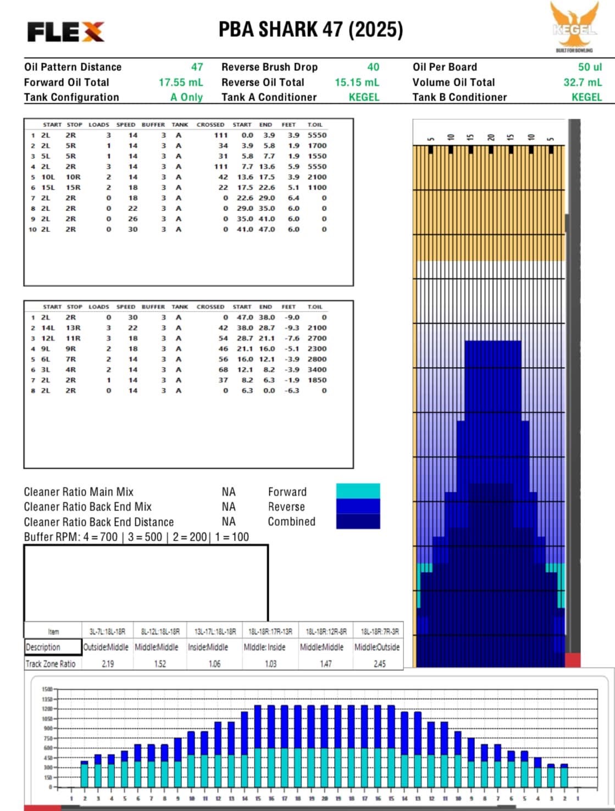Click the Track Zone Ratio row label
615x811 pixels.
51,664
